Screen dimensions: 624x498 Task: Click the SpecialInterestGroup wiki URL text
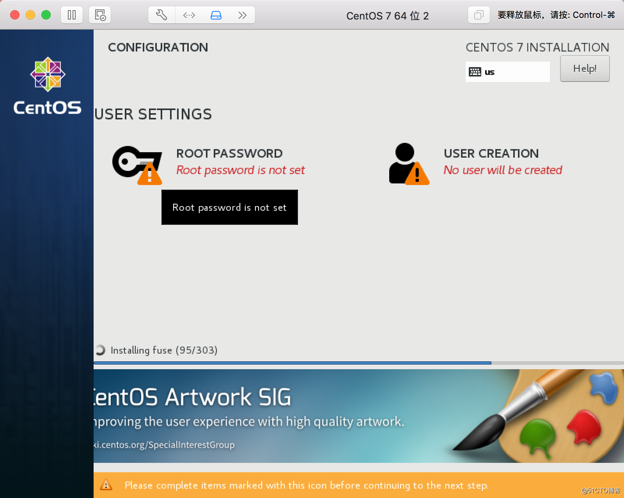[164, 445]
